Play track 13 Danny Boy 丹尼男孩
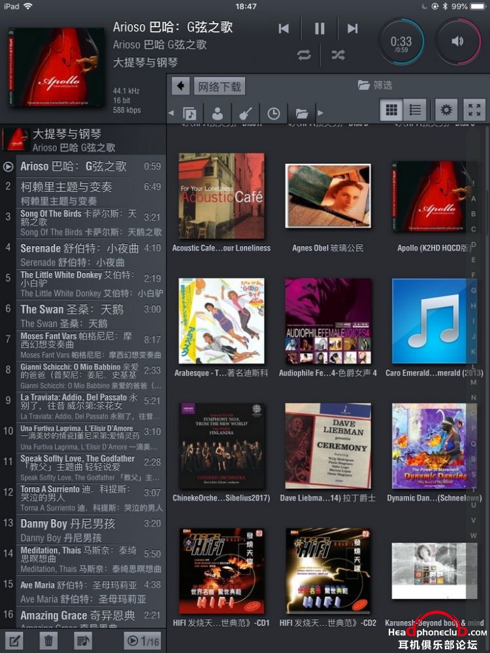The width and height of the screenshot is (490, 653). [x=82, y=530]
